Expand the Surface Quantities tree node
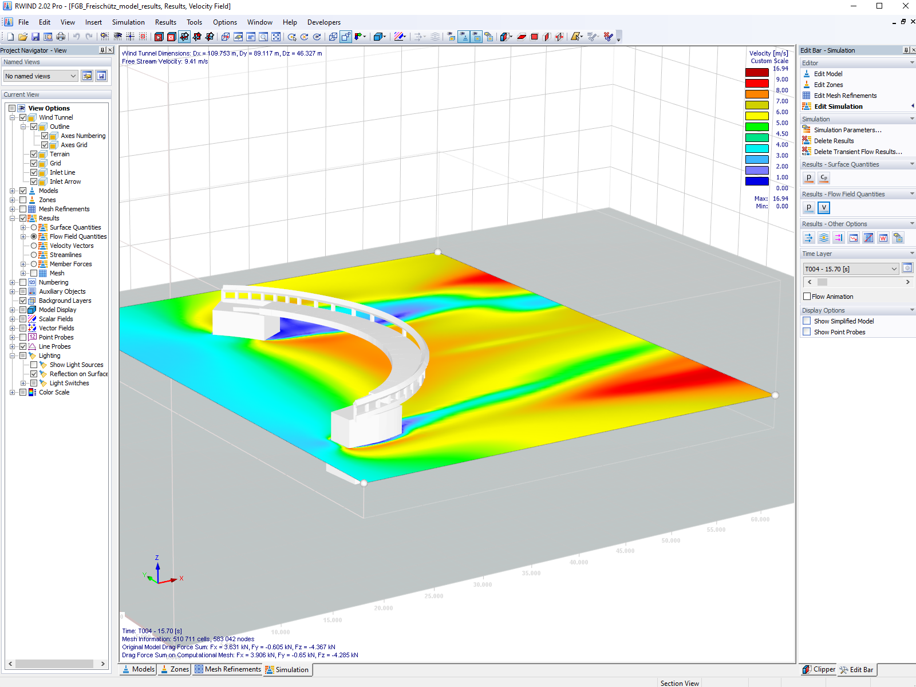This screenshot has height=687, width=916. tap(23, 227)
